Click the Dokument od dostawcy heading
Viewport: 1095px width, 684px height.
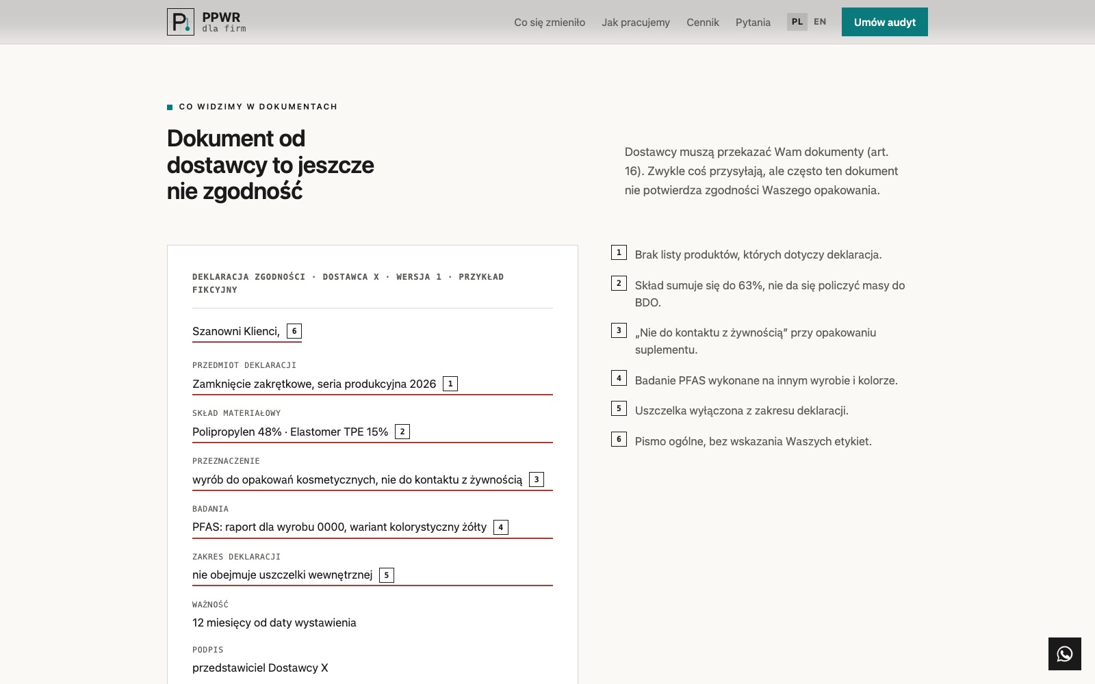pyautogui.click(x=270, y=165)
